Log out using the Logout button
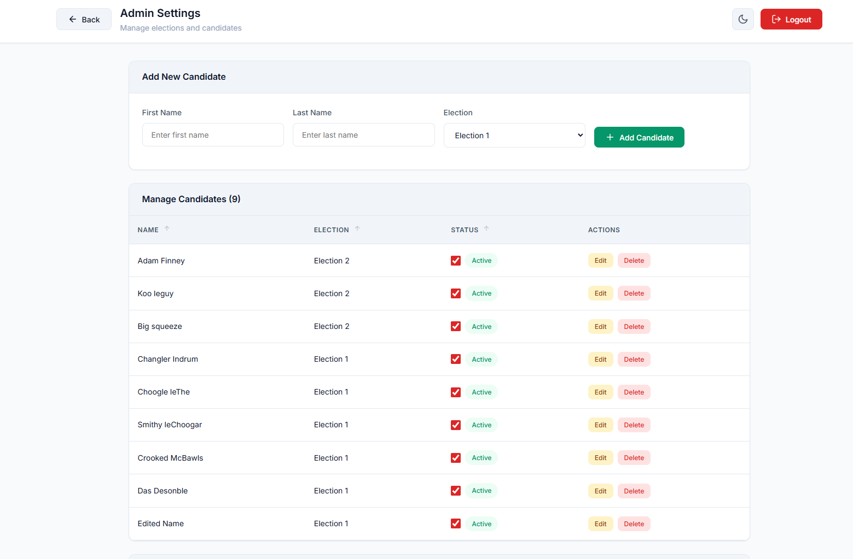This screenshot has height=559, width=853. point(791,19)
